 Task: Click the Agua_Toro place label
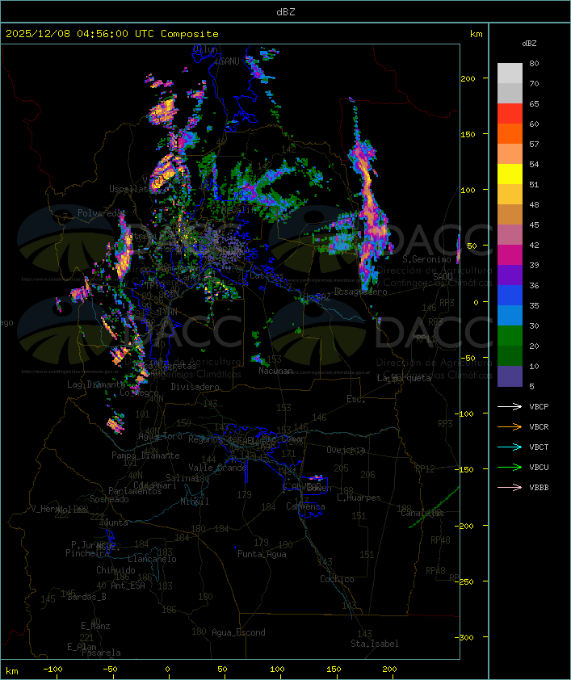[x=160, y=436]
